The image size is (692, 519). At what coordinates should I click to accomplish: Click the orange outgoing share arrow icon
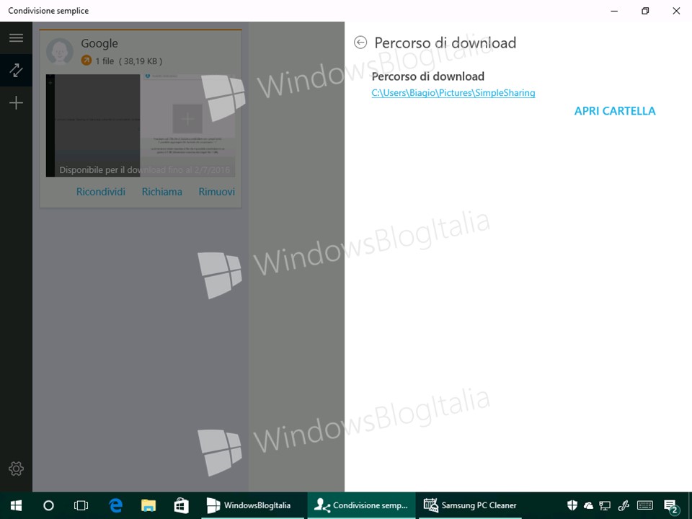86,61
